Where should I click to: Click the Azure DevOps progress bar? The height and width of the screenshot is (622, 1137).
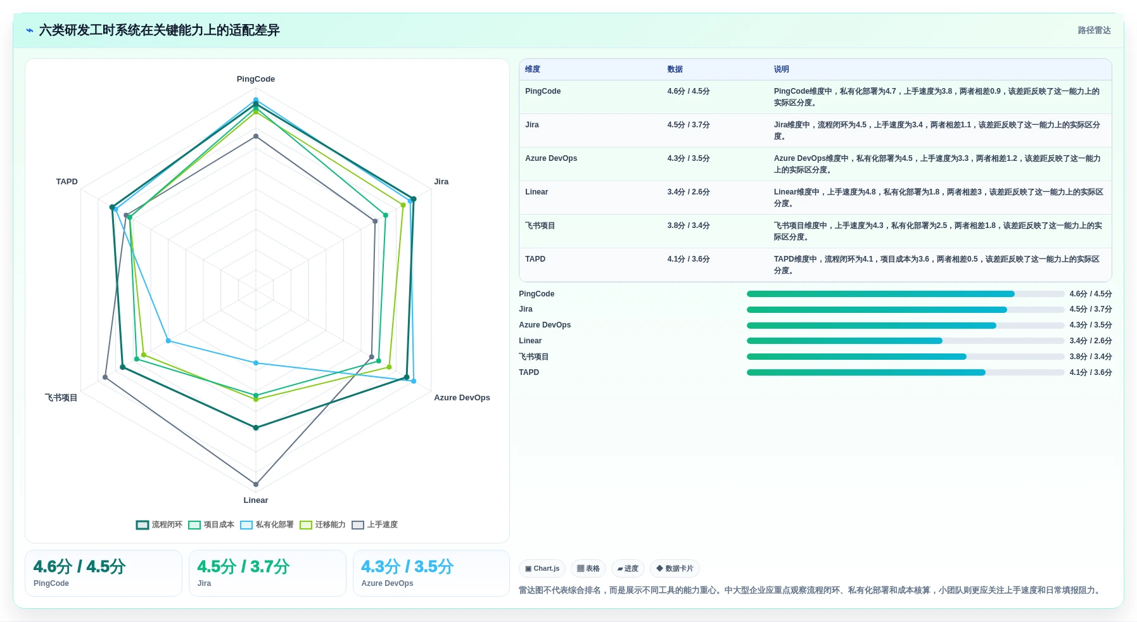click(905, 326)
